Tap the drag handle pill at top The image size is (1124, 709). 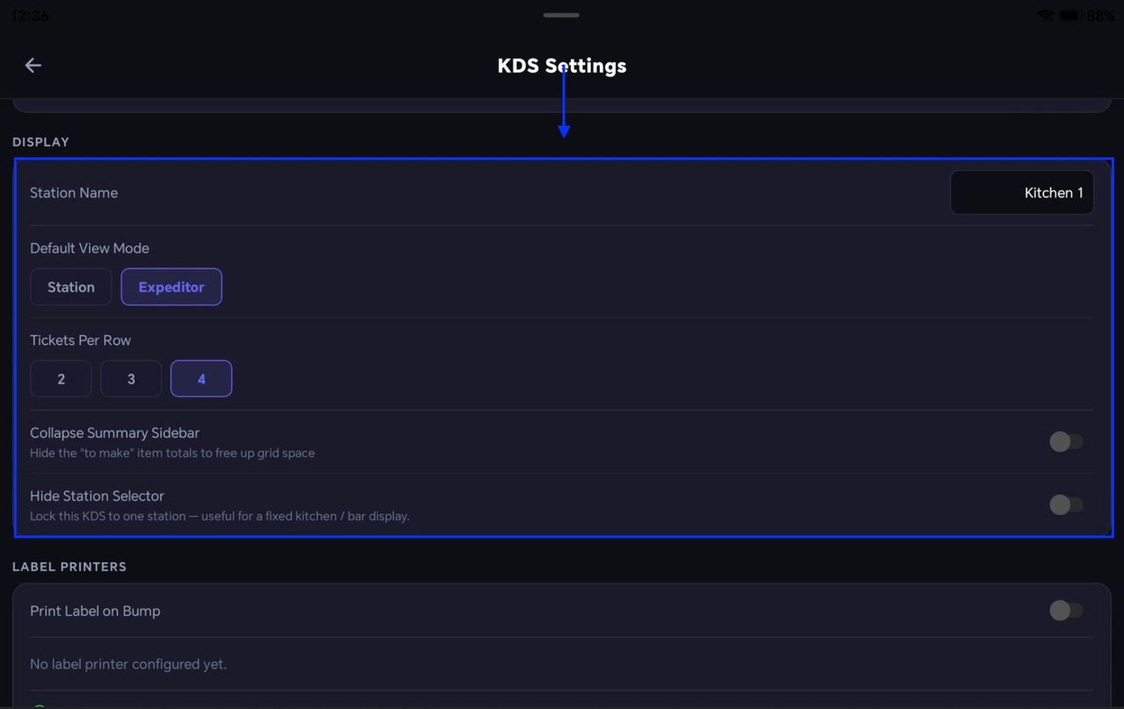(561, 15)
